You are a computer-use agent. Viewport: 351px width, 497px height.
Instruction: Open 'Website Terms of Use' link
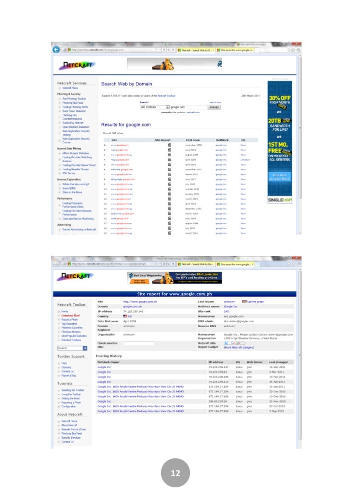(x=73, y=429)
